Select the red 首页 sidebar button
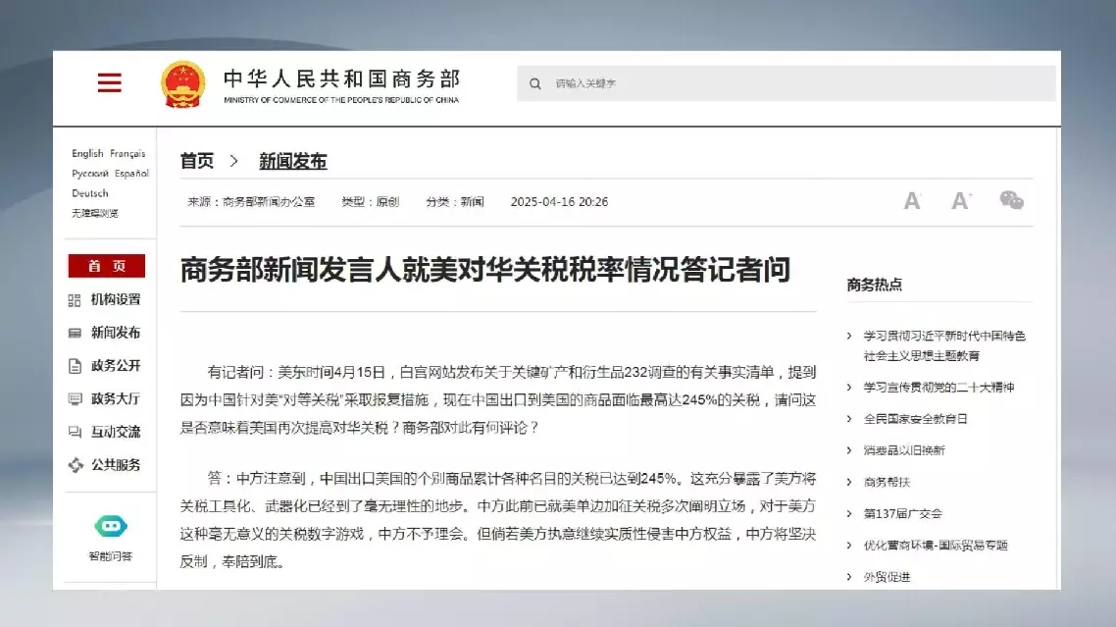The height and width of the screenshot is (627, 1116). click(x=107, y=266)
